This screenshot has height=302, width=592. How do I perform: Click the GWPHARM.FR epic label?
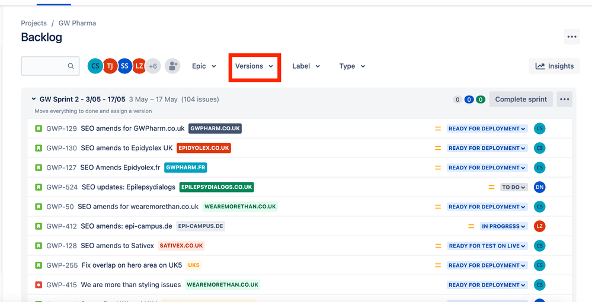click(185, 168)
